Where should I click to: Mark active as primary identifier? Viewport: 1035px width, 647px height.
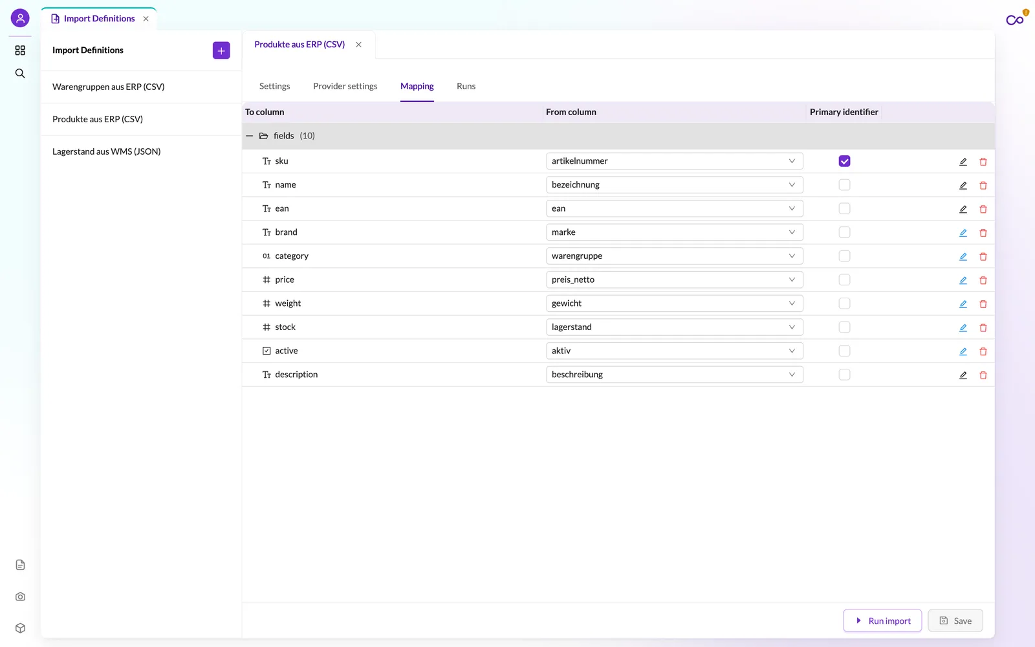point(844,351)
